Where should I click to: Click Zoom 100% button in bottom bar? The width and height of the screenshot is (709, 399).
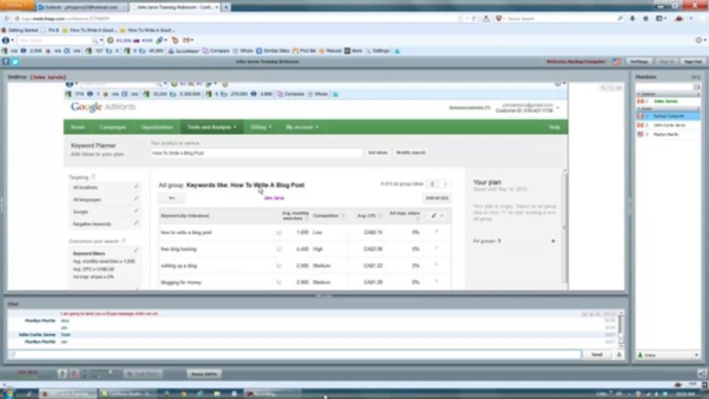coord(203,374)
